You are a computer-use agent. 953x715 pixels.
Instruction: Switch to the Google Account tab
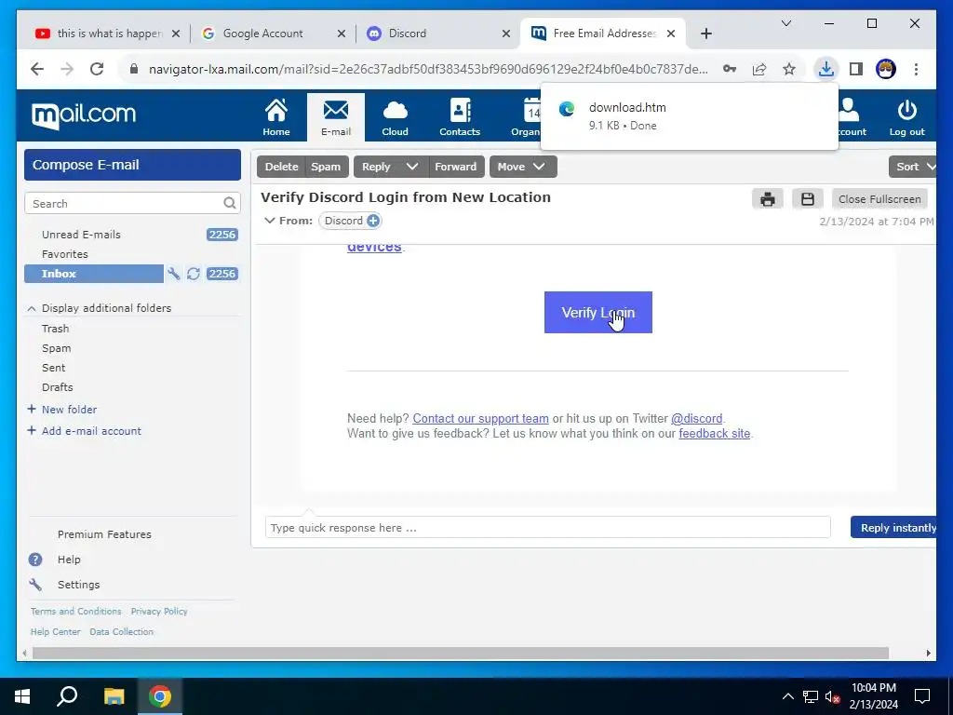click(273, 34)
